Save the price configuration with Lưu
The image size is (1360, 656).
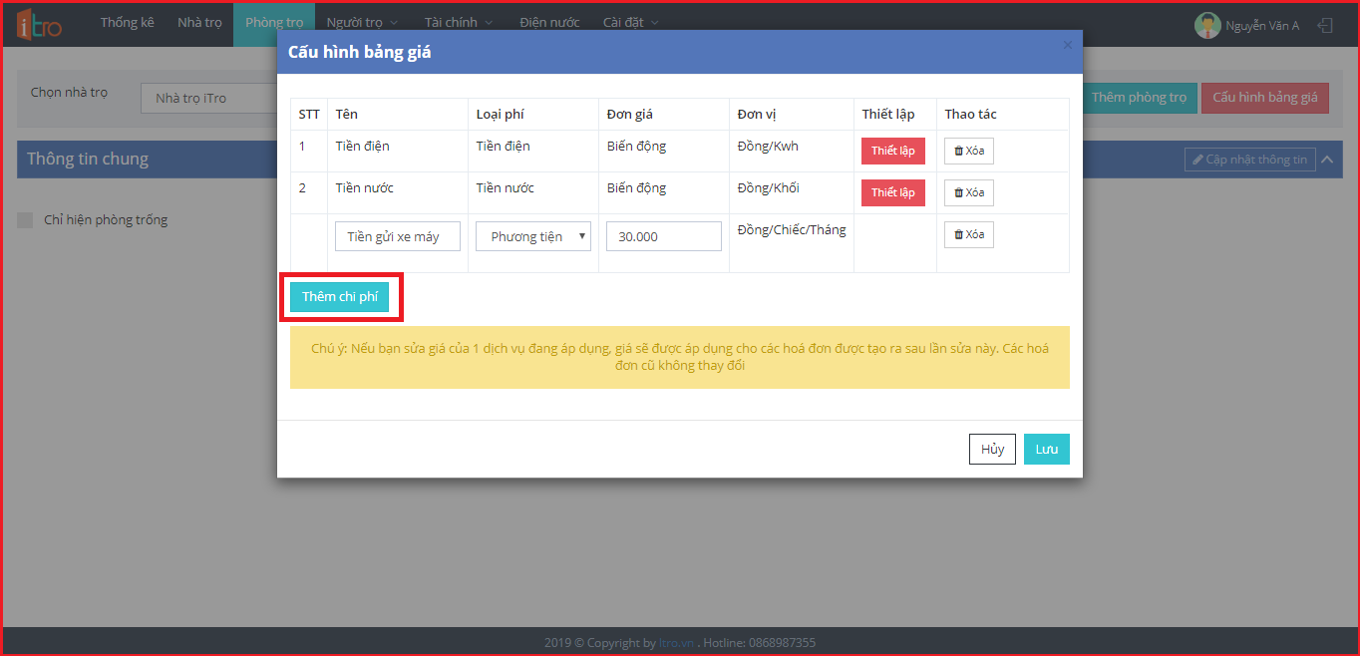click(x=1046, y=450)
